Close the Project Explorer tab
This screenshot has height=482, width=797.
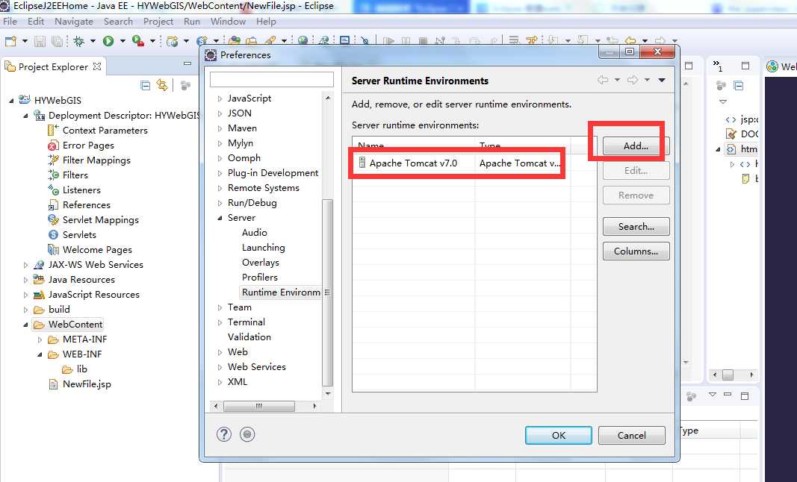pos(97,66)
